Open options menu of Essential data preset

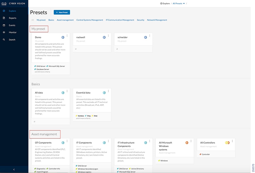(108, 91)
